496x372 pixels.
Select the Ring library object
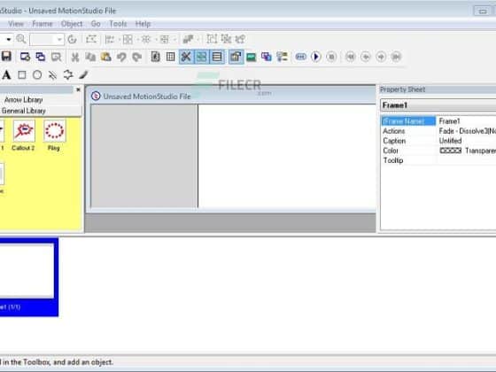pyautogui.click(x=54, y=135)
